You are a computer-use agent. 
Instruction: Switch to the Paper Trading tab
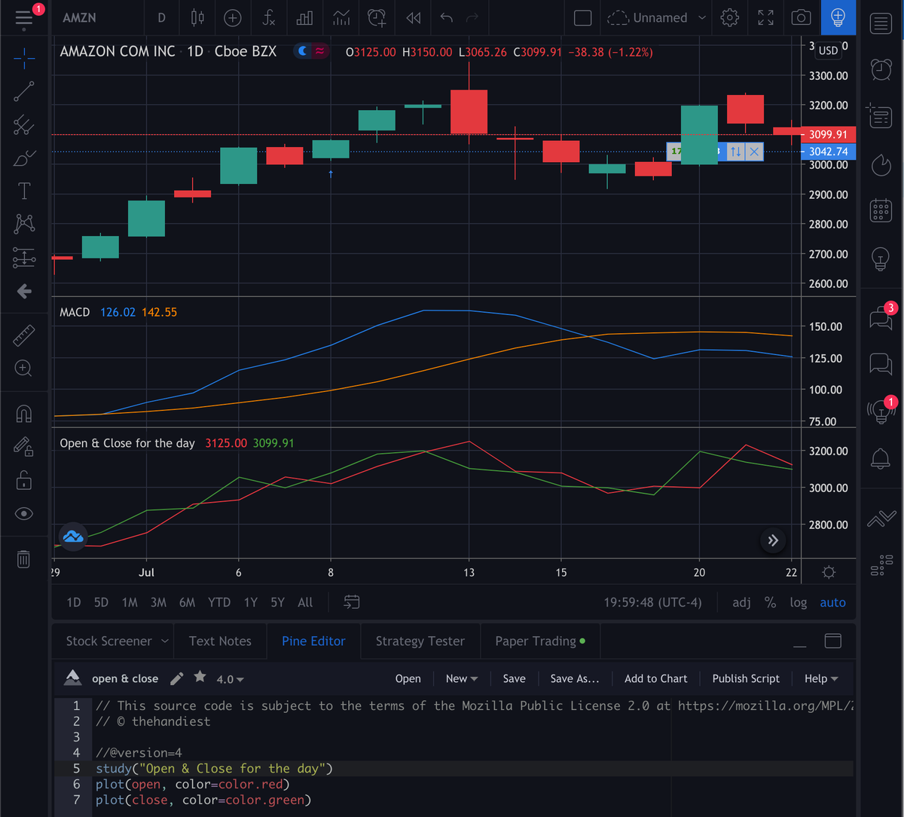pyautogui.click(x=540, y=641)
